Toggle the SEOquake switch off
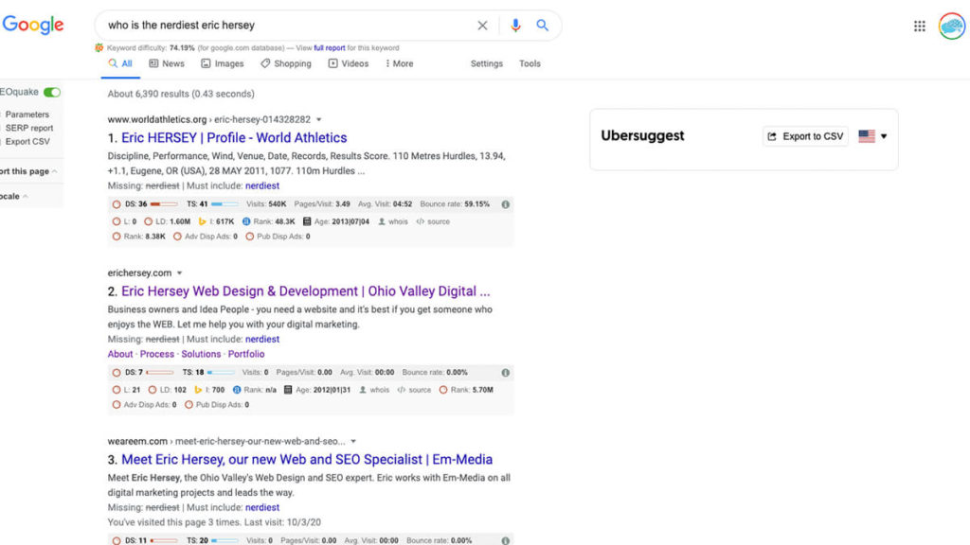970x545 pixels. 52,92
